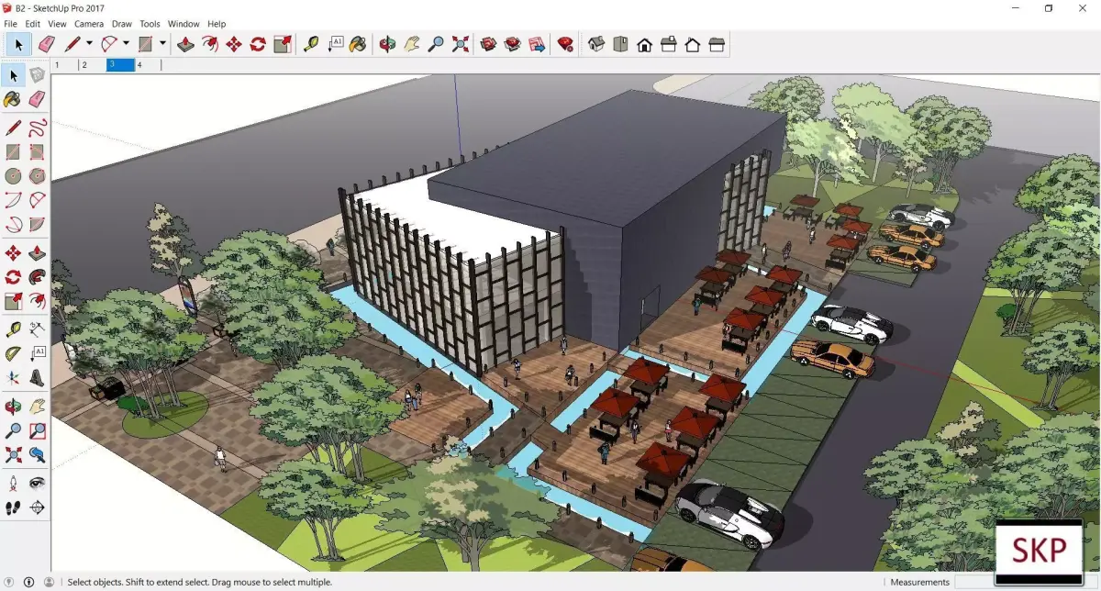This screenshot has height=591, width=1101.
Task: Open the Extension Manager ruby icon
Action: coord(566,44)
